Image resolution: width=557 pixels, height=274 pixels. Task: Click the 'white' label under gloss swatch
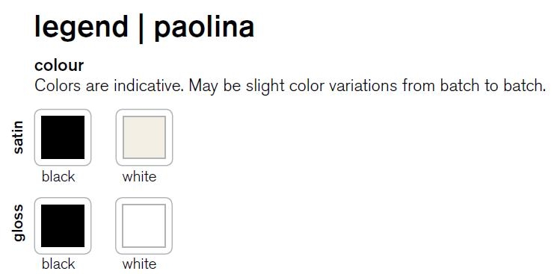139,264
